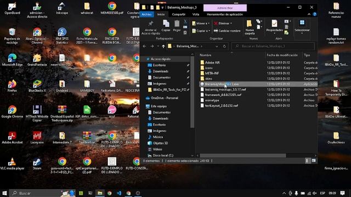Switch to the Inicio ribbon tab

161,14
